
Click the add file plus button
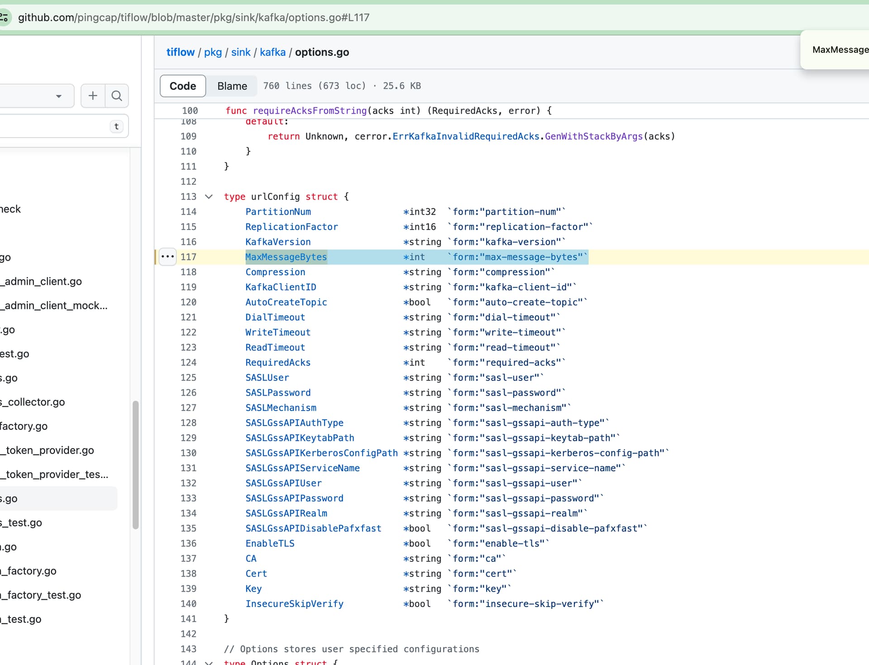93,96
